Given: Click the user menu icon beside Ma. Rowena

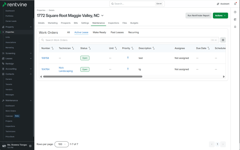Looking at the screenshot, I should 30,146.
